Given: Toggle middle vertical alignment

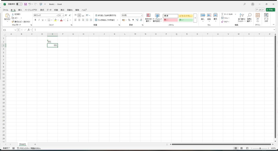Looking at the screenshot, I should (x=79, y=15).
